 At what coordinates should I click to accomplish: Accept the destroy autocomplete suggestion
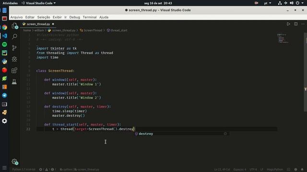click(182, 134)
